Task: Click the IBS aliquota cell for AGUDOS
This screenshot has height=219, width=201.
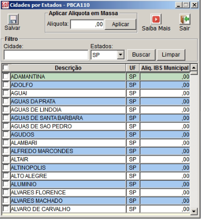Action: click(165, 135)
